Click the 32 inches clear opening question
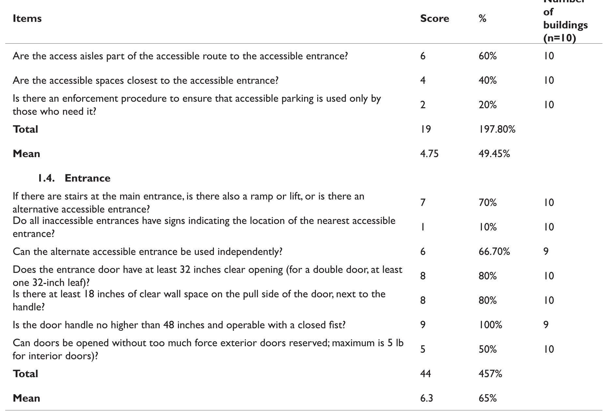This screenshot has height=414, width=607. click(x=207, y=276)
